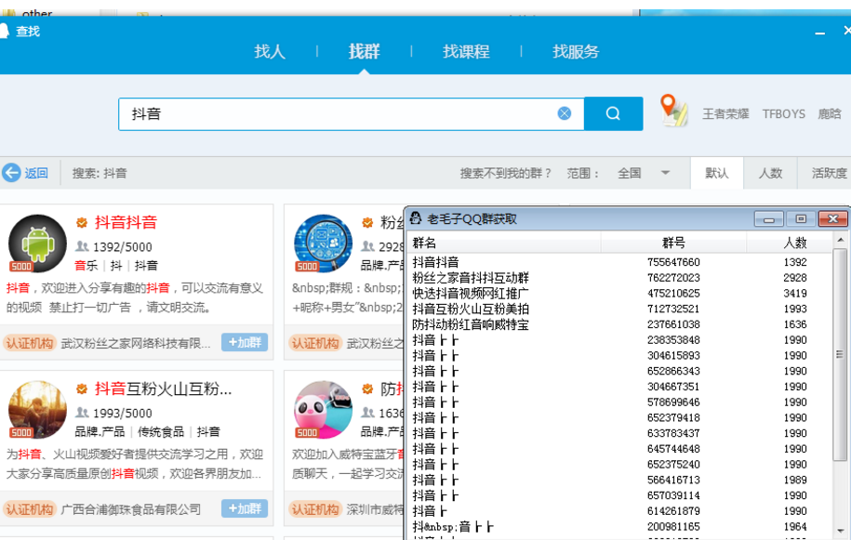Viewport: 851px width, 540px height.
Task: Open the 抖音互粉火山互粉 group avatar photo
Action: (x=37, y=409)
